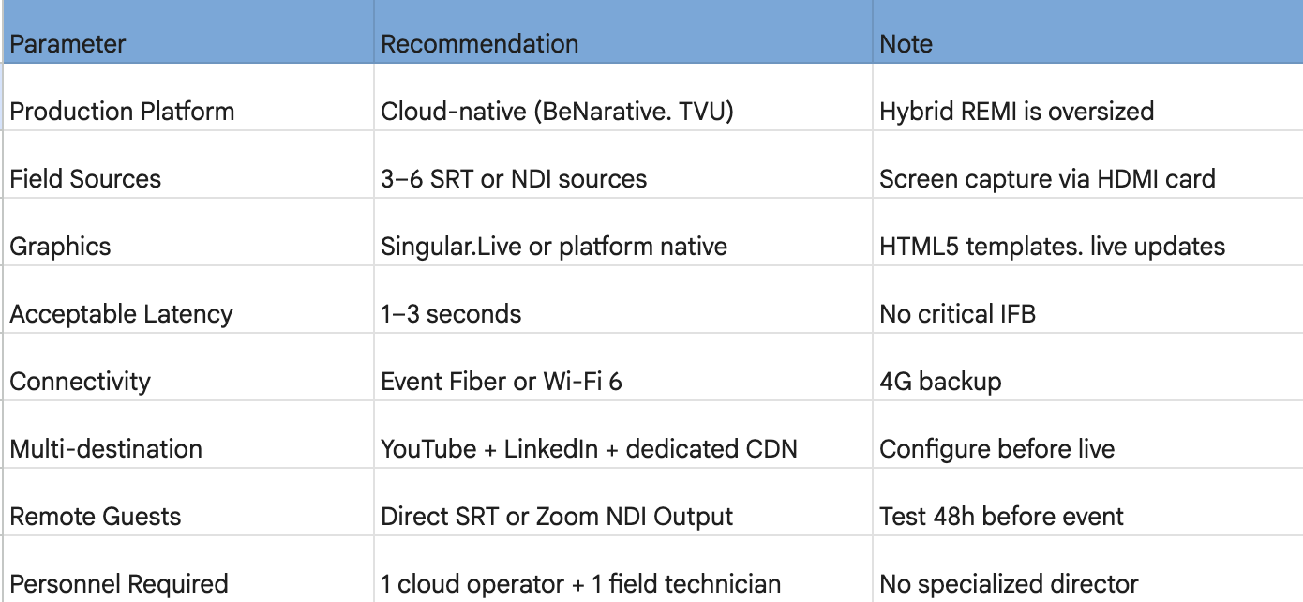
Task: Click the Hybrid REMI is oversized cell
Action: point(1087,98)
